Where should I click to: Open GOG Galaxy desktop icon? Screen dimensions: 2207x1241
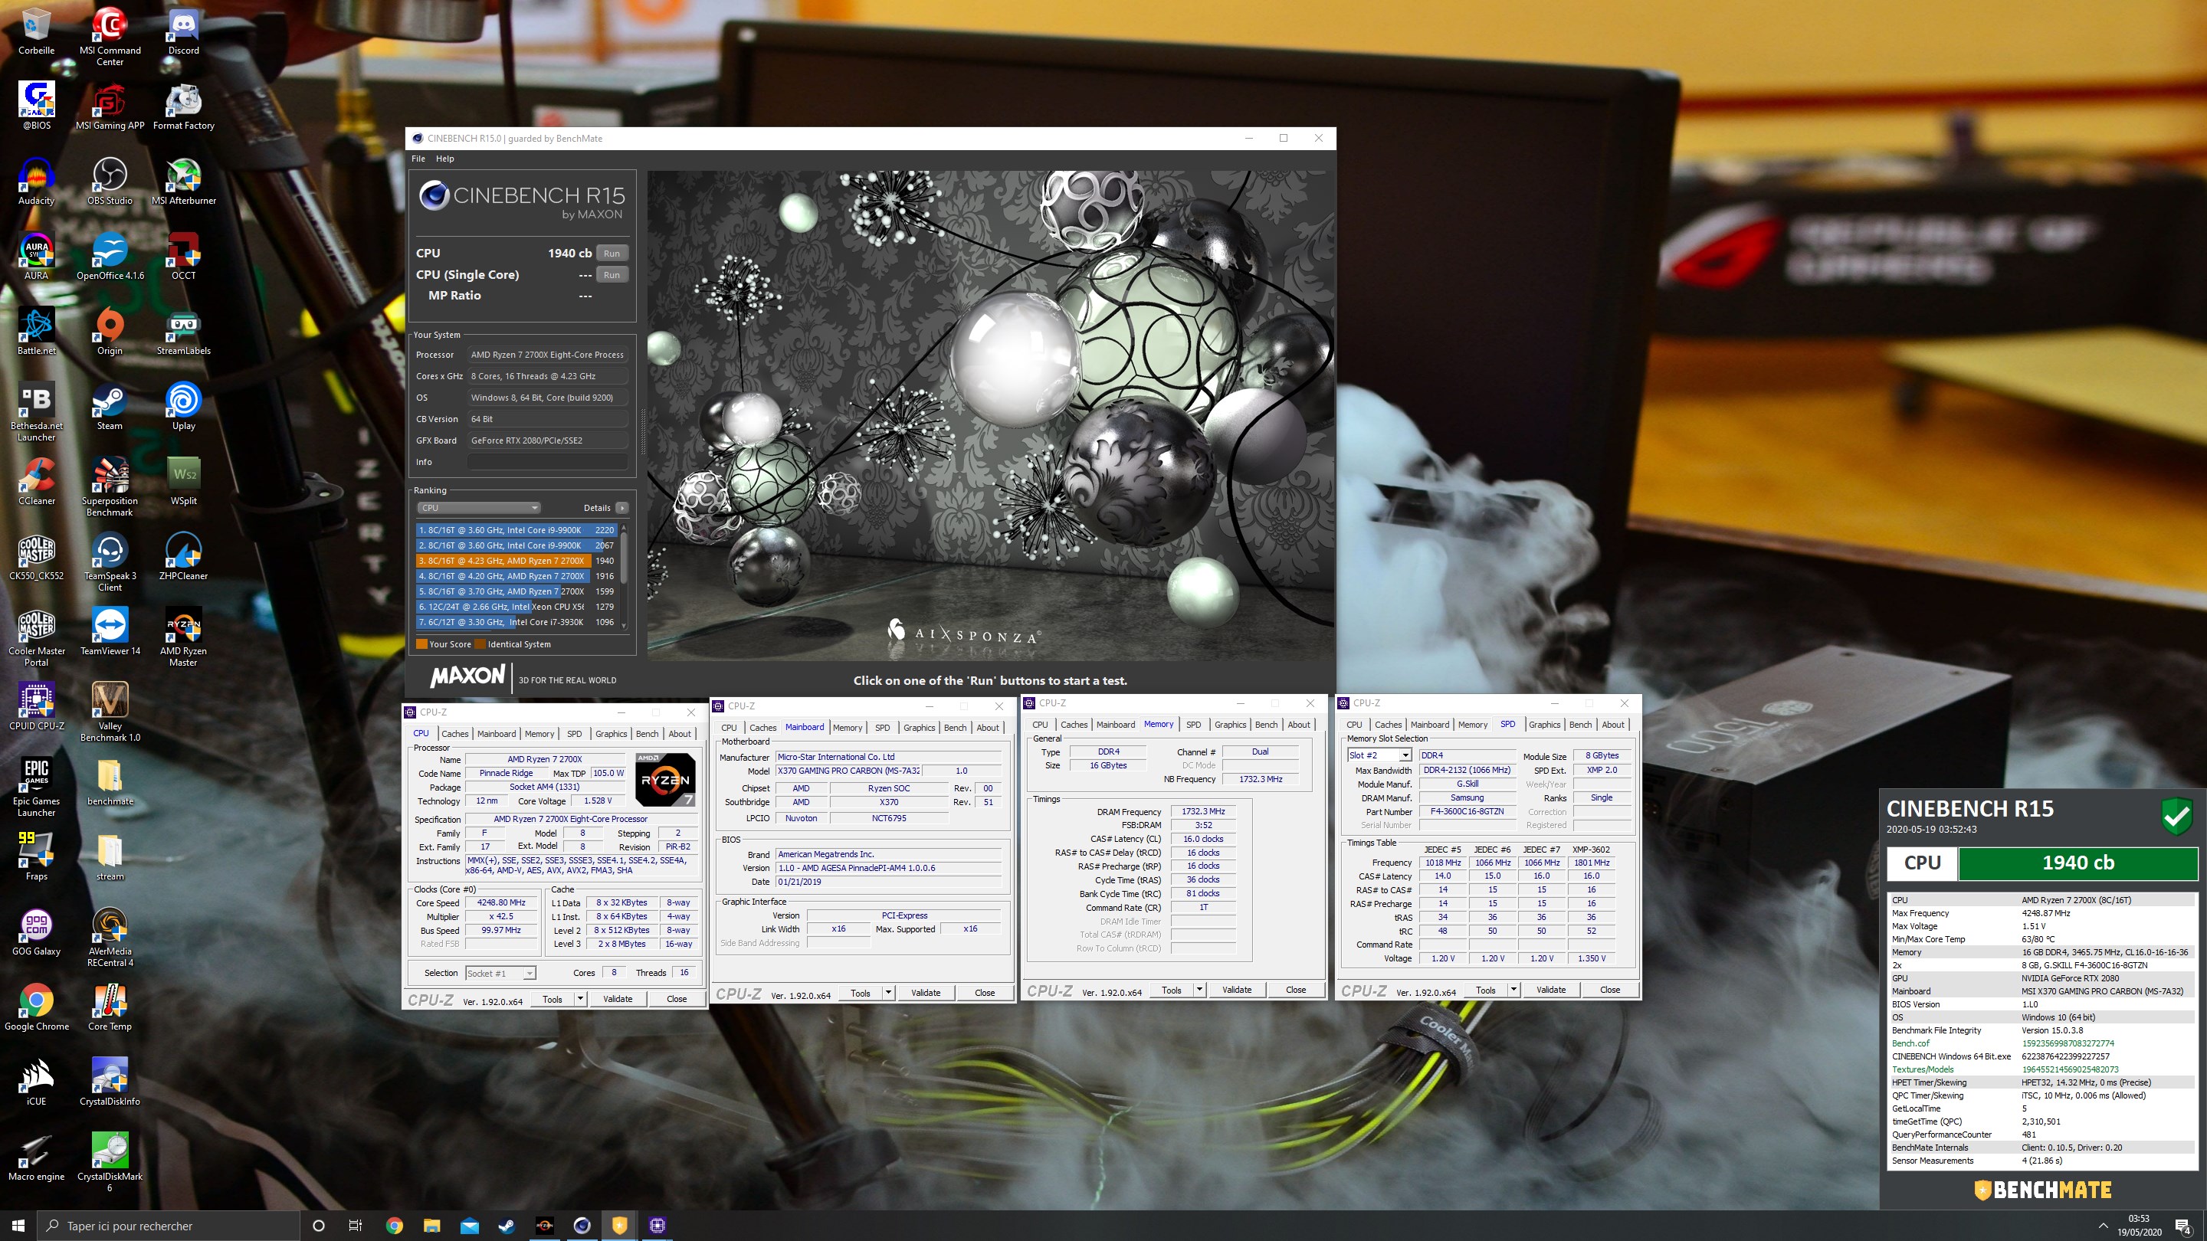pos(36,932)
